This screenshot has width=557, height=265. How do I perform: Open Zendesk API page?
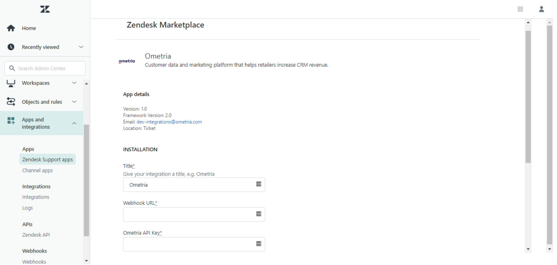click(x=36, y=235)
